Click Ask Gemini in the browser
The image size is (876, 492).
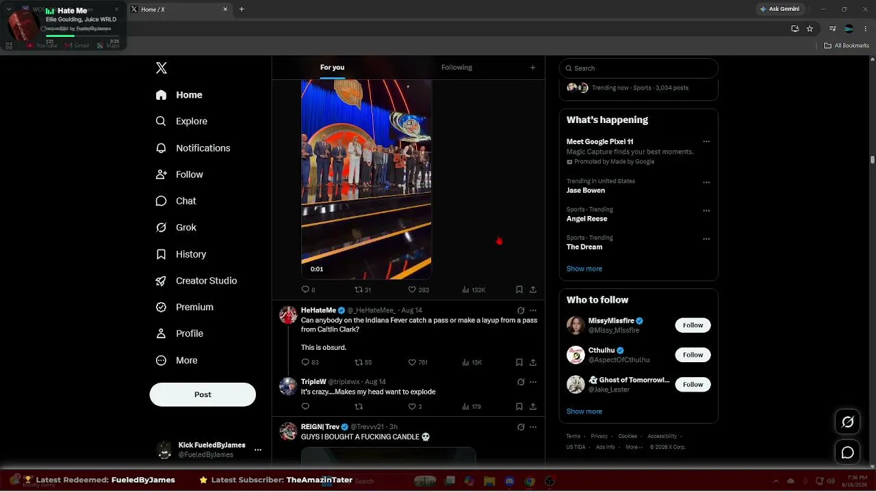[780, 9]
